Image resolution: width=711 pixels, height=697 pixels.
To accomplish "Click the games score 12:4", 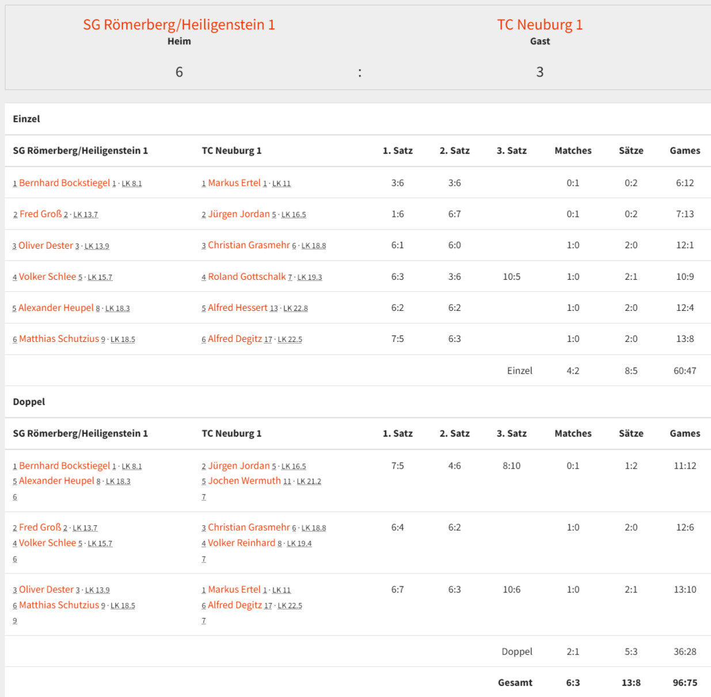I will [685, 308].
